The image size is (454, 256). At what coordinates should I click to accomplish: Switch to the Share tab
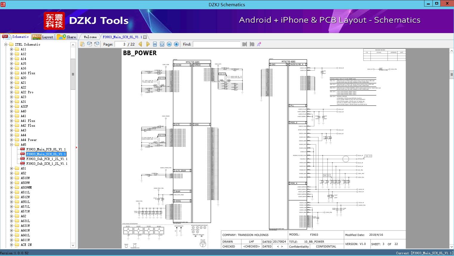coord(66,37)
